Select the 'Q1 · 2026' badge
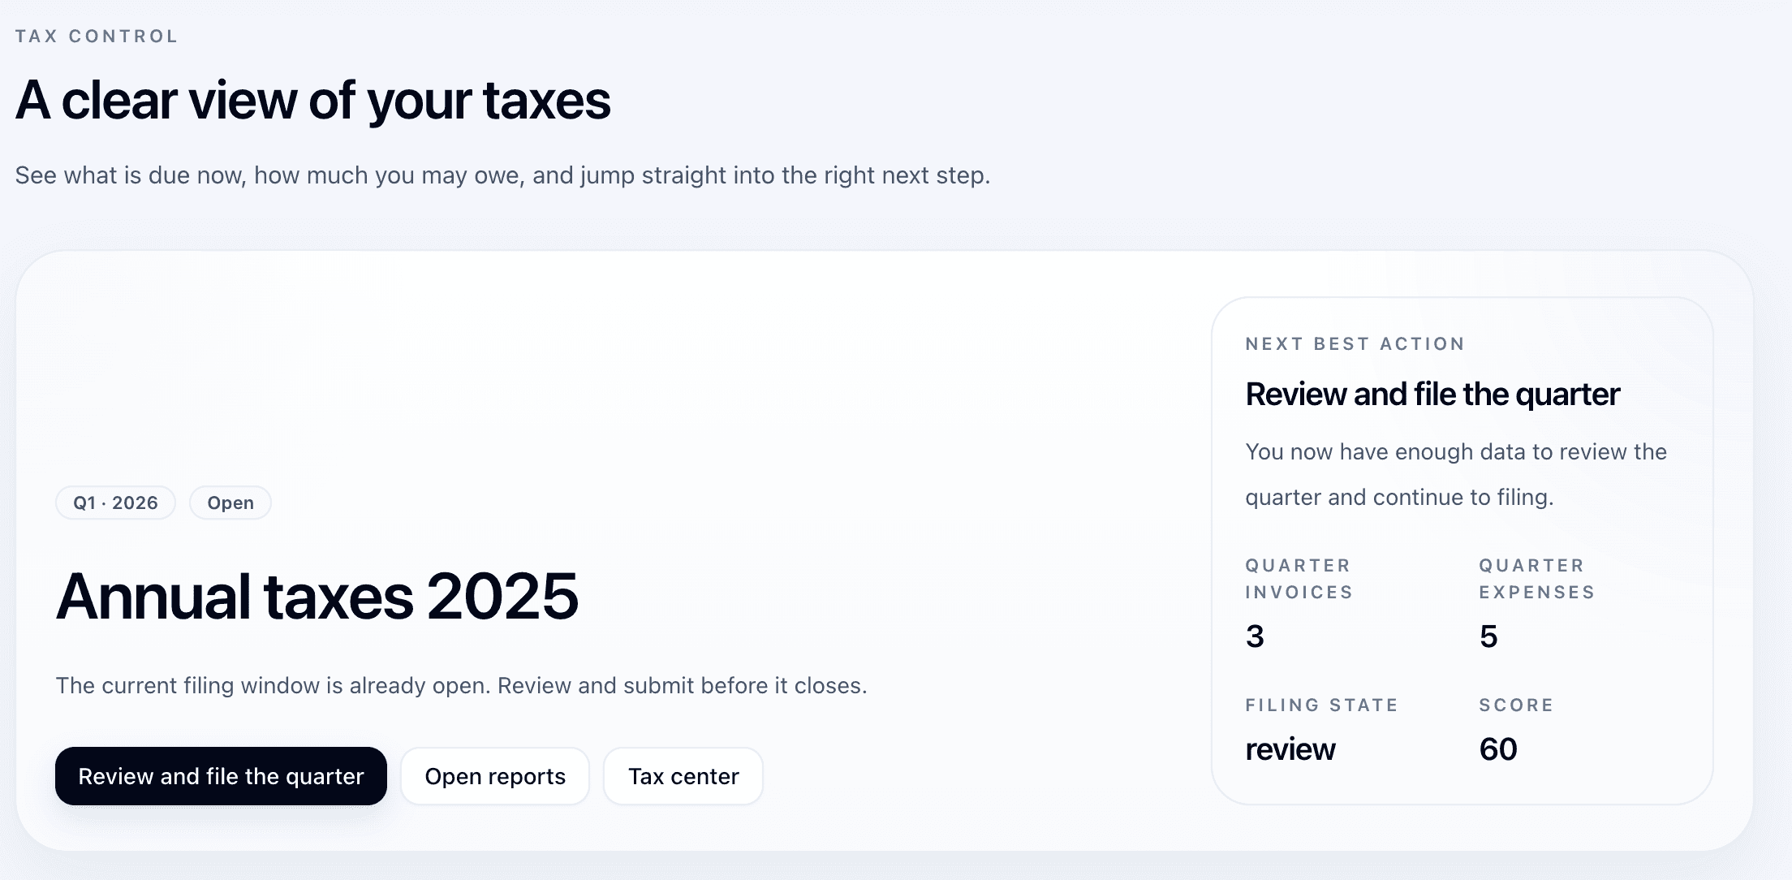Viewport: 1792px width, 880px height. coord(114,503)
